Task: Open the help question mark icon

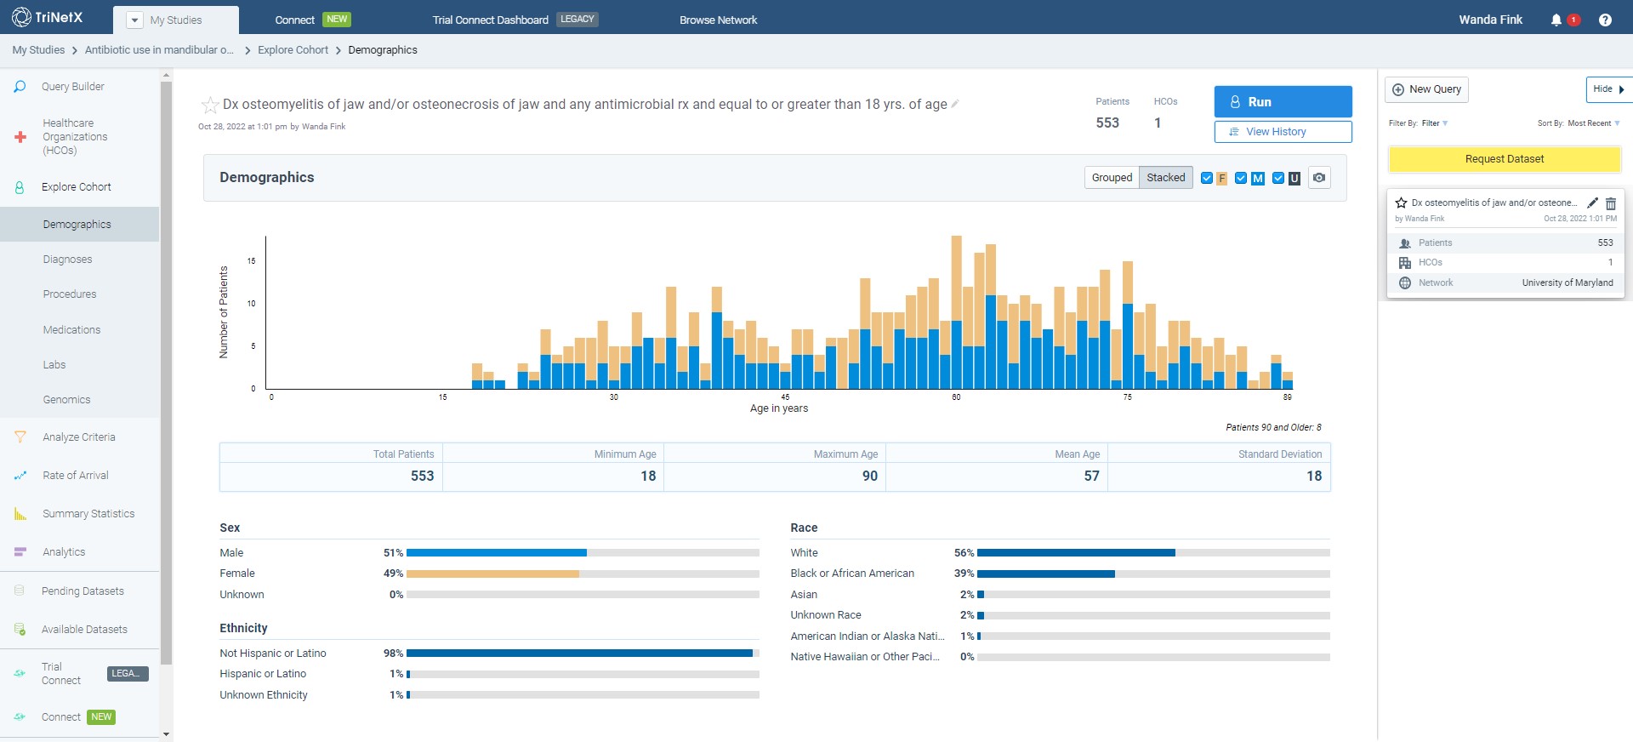Action: point(1604,20)
